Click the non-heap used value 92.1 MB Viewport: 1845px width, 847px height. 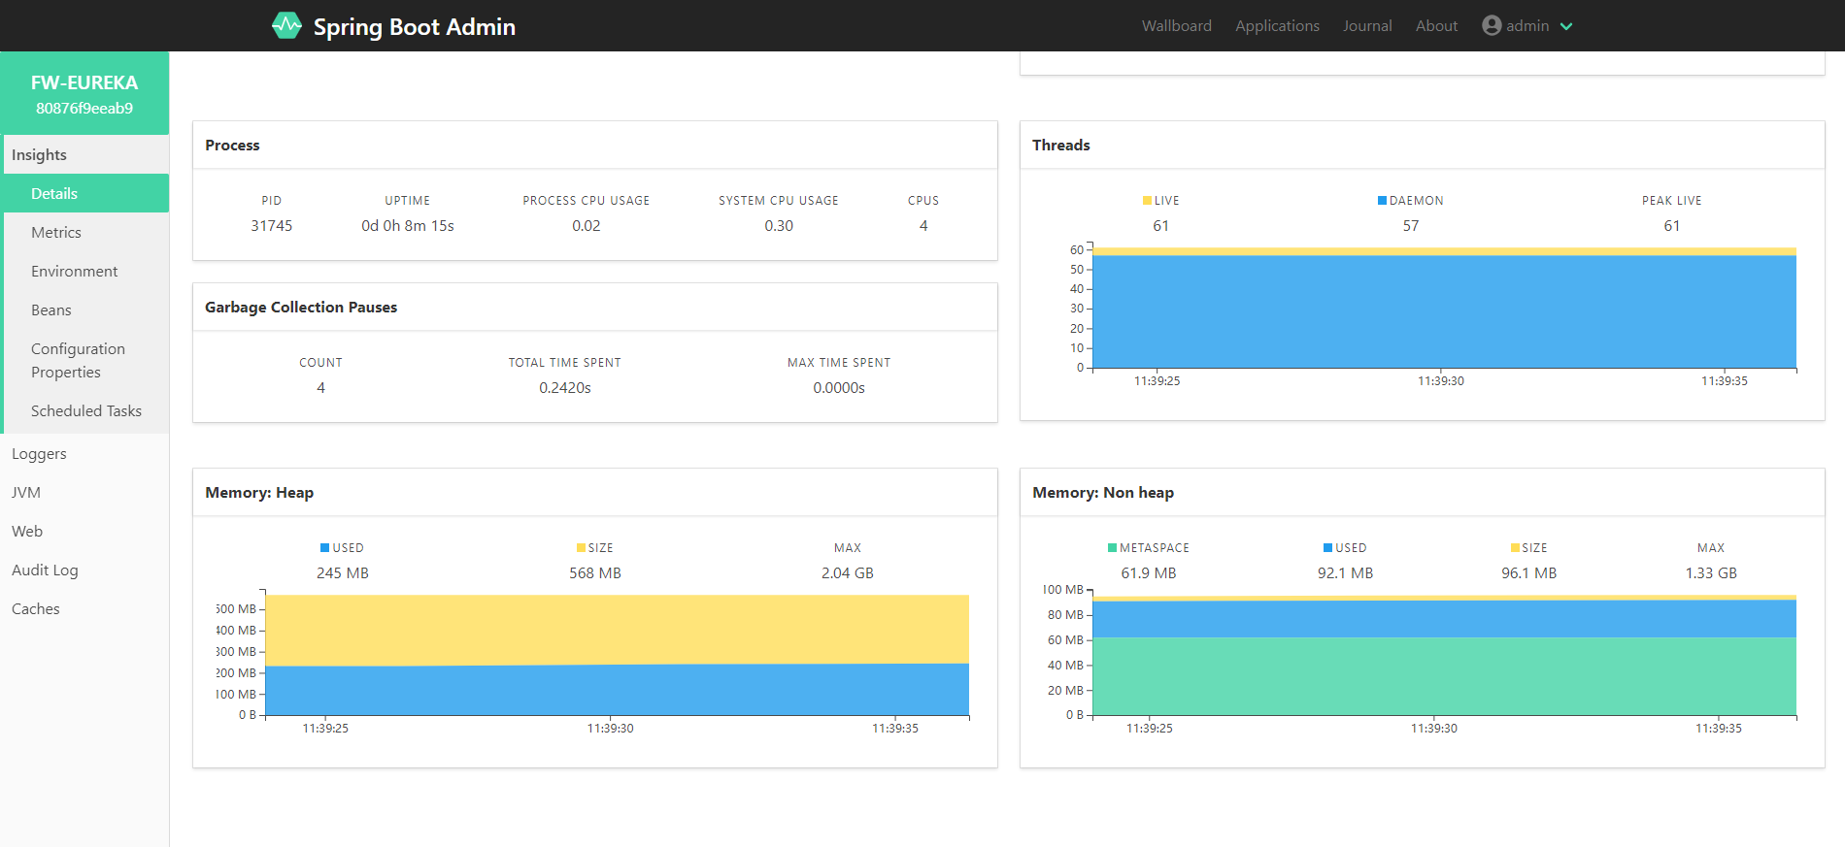(x=1346, y=572)
